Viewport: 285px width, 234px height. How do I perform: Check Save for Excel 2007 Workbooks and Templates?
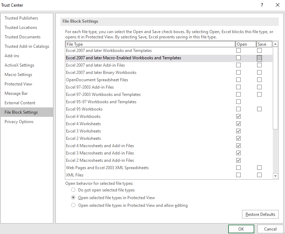(x=260, y=51)
